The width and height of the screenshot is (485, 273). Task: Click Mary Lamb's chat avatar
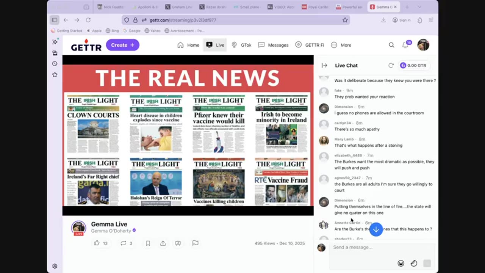tap(324, 141)
